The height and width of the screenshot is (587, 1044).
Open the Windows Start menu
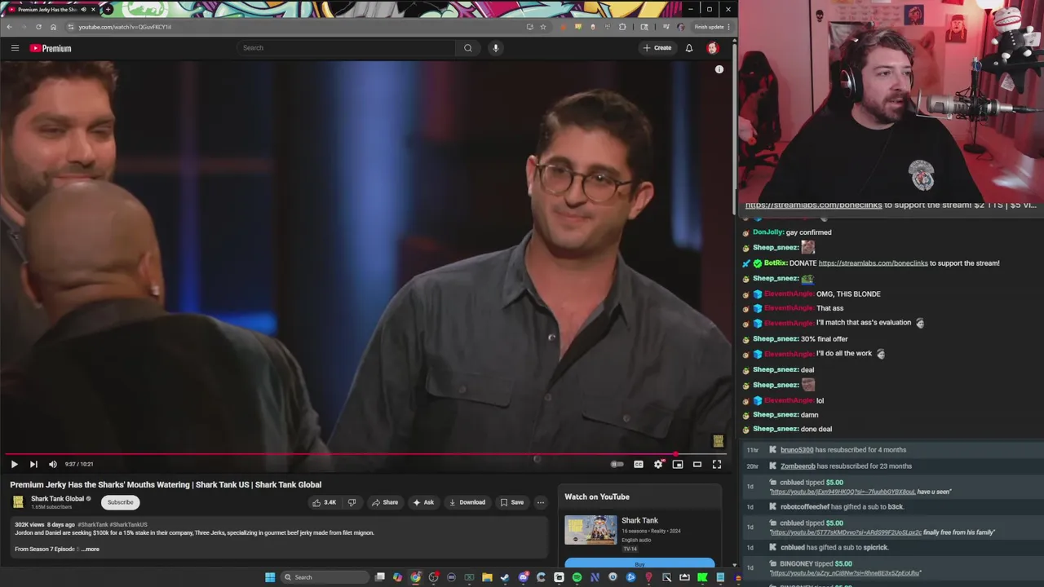tap(270, 577)
